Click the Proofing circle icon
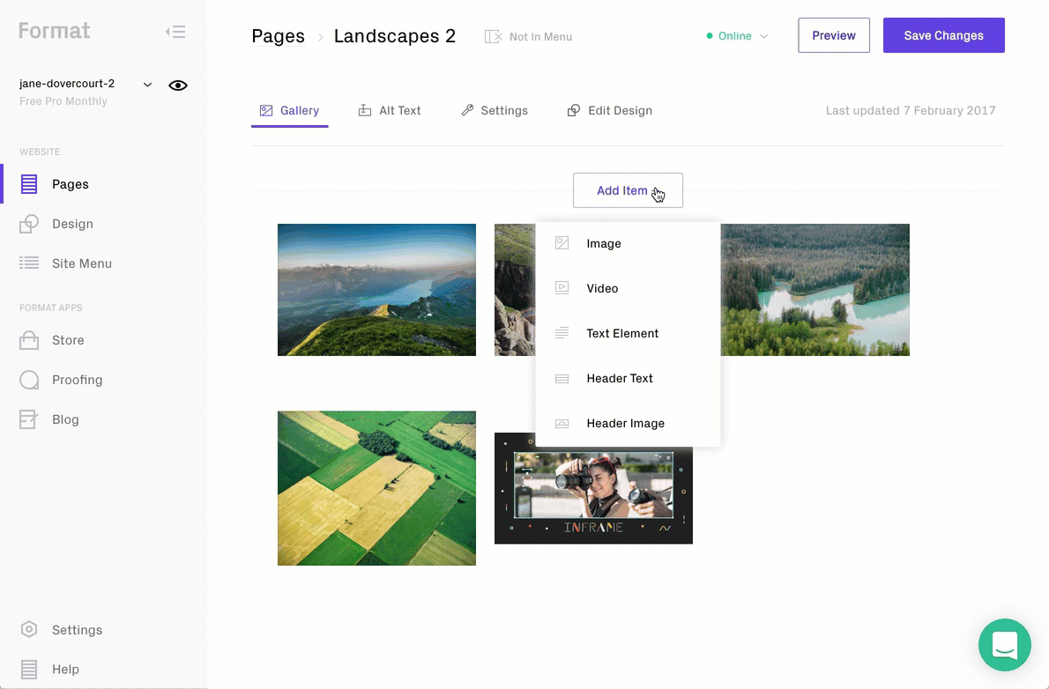The image size is (1049, 689). pyautogui.click(x=29, y=380)
